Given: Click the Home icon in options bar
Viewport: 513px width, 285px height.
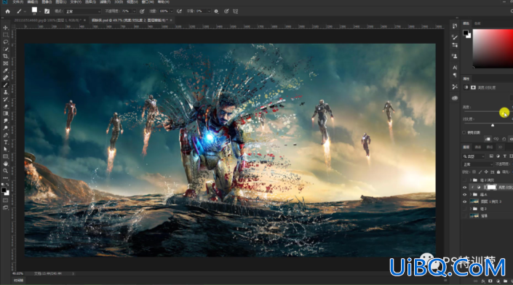Looking at the screenshot, I should [x=7, y=11].
